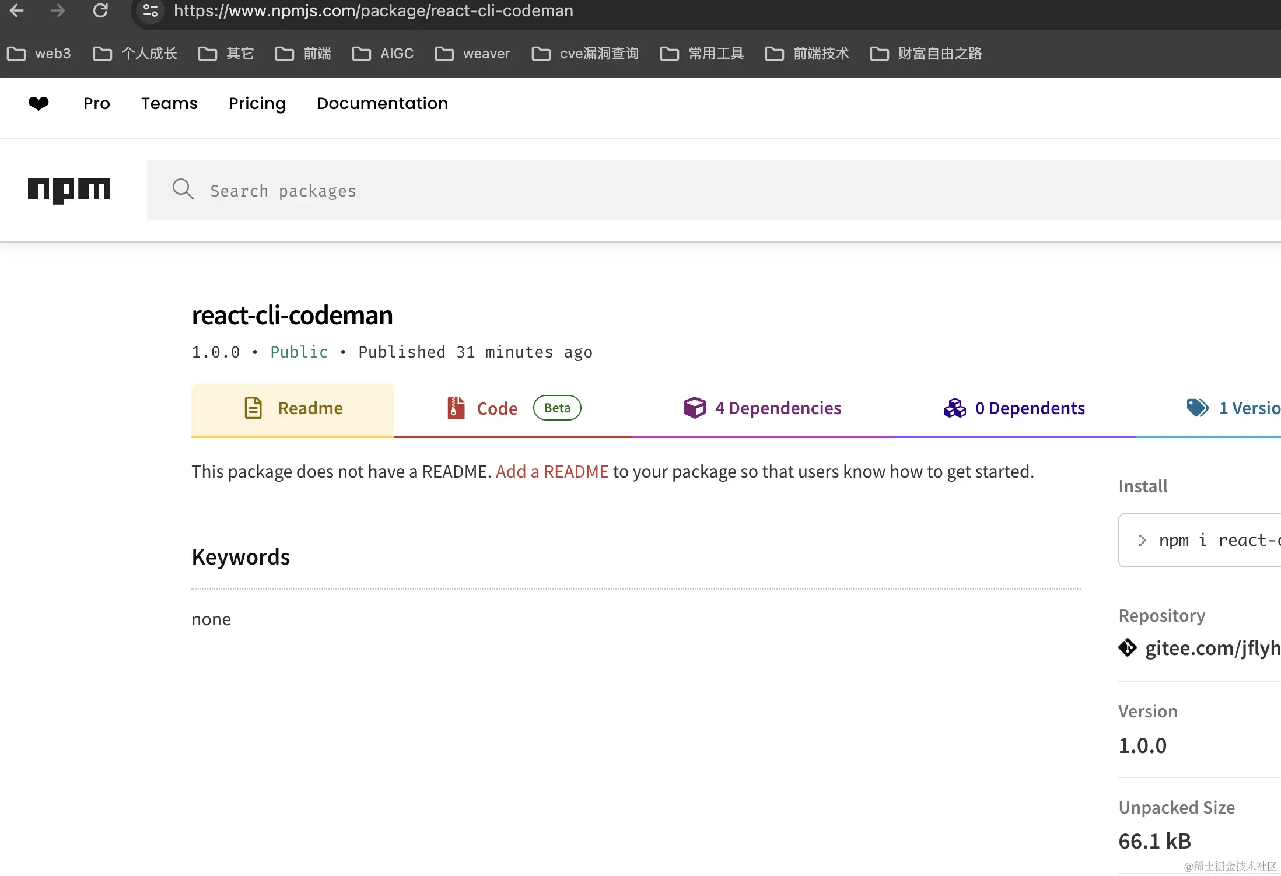Go to the Pricing page
This screenshot has height=876, width=1281.
pyautogui.click(x=257, y=103)
